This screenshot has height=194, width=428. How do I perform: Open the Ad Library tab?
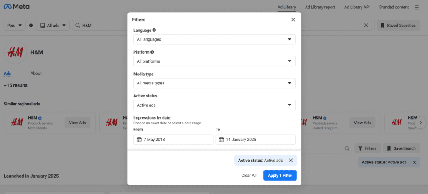(x=287, y=8)
